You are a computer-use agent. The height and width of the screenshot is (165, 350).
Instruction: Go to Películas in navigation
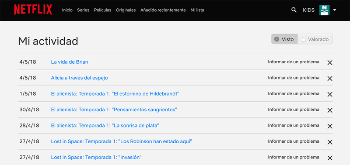coord(102,10)
